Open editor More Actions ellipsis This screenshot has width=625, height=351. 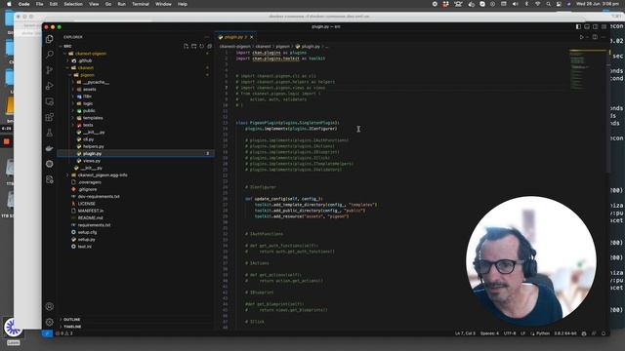[x=604, y=37]
